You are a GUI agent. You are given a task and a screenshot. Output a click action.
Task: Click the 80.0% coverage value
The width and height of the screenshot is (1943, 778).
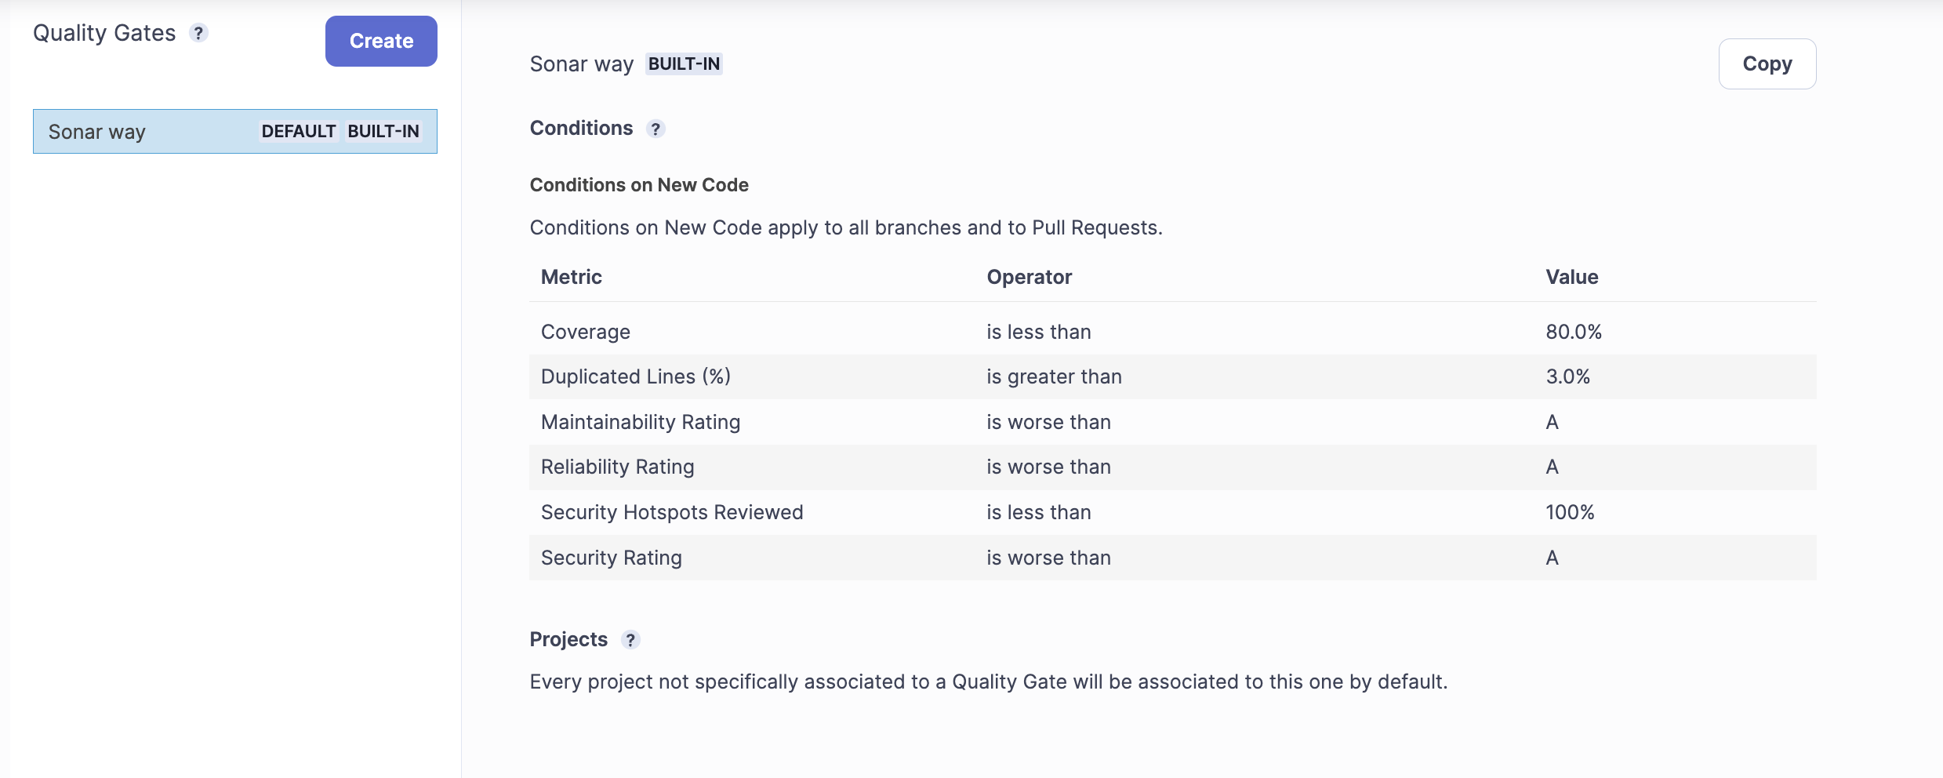click(x=1573, y=332)
